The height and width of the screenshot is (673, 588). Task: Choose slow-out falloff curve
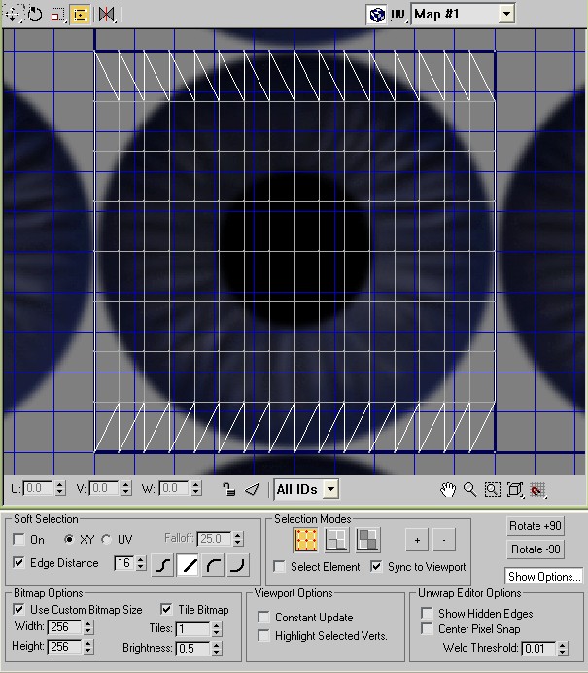(213, 566)
